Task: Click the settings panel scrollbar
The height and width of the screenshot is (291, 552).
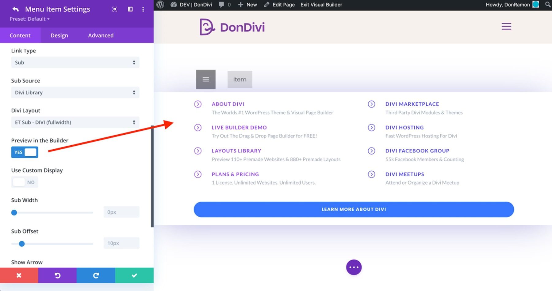Action: (152, 176)
